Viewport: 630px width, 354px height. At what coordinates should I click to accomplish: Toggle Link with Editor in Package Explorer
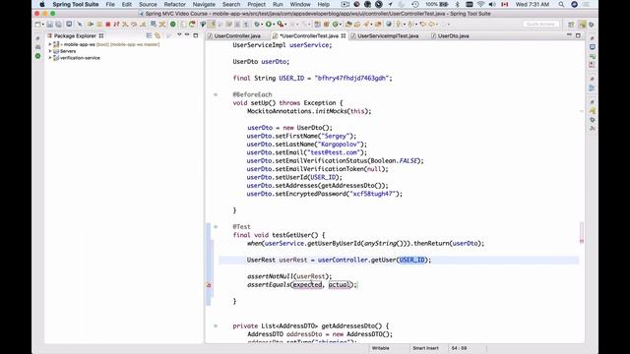click(157, 35)
